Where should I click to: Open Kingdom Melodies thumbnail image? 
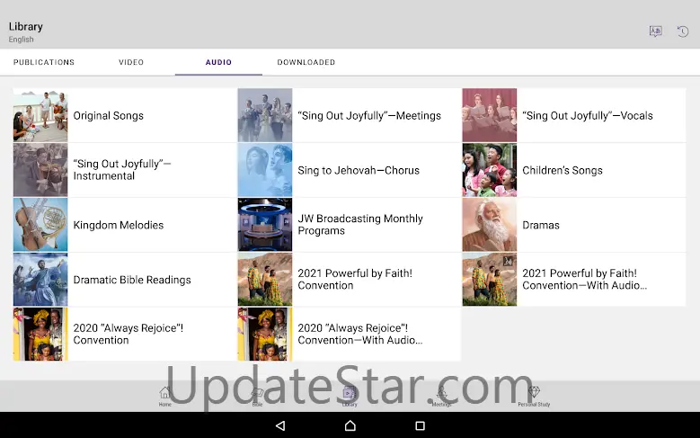[40, 225]
